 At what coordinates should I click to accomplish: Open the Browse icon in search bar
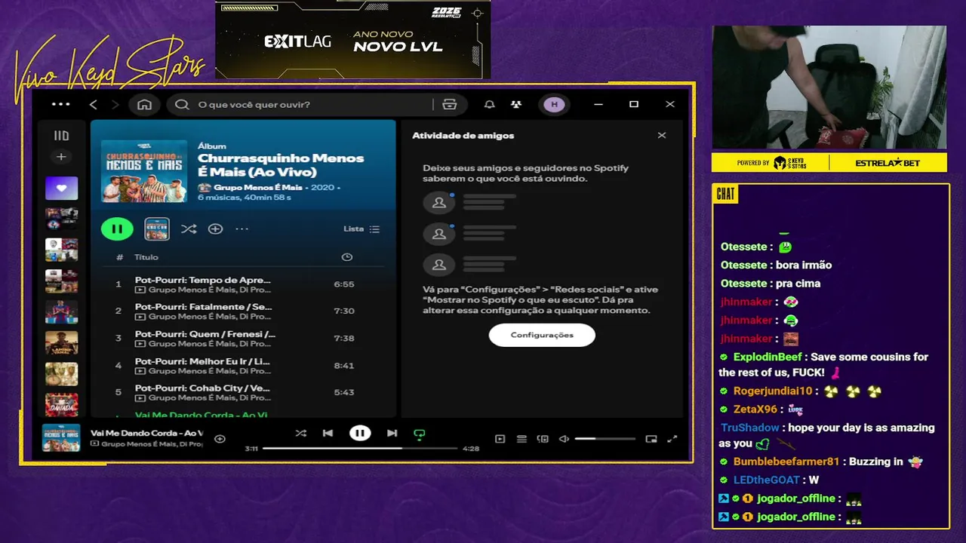[450, 104]
